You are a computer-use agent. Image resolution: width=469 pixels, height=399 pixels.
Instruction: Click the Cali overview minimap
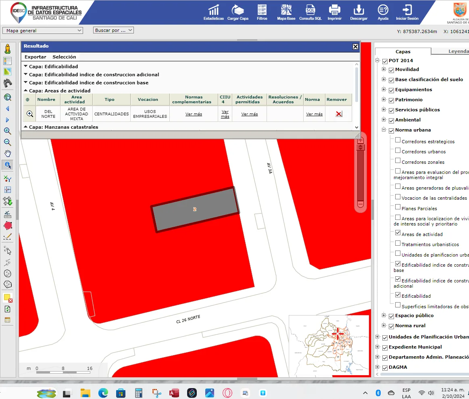[x=329, y=345]
